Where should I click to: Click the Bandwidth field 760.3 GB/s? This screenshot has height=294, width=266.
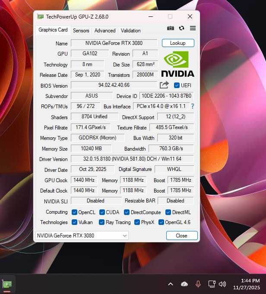(171, 149)
